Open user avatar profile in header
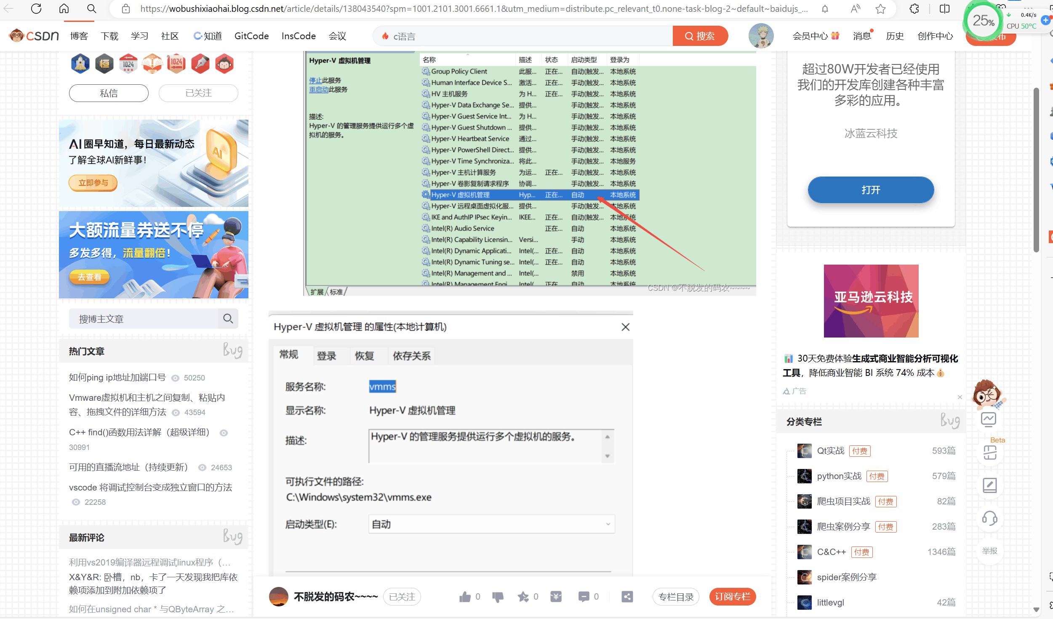The height and width of the screenshot is (619, 1053). tap(761, 36)
